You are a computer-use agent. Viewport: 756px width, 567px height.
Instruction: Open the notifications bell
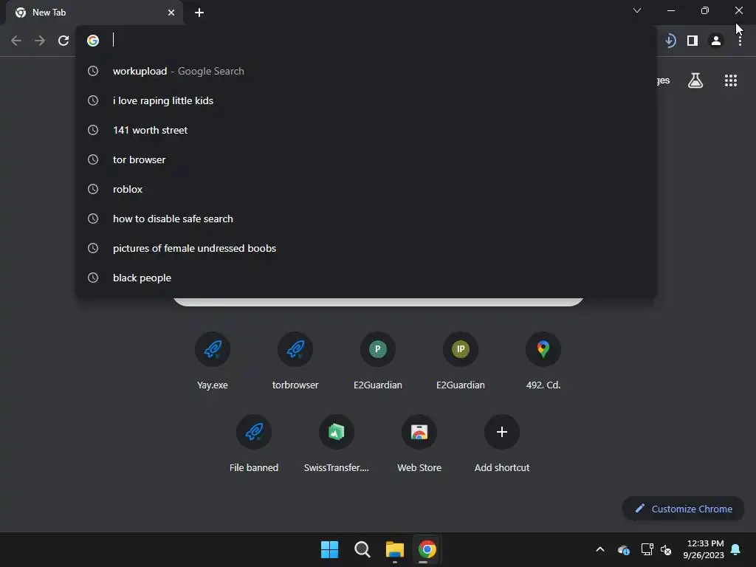[736, 549]
